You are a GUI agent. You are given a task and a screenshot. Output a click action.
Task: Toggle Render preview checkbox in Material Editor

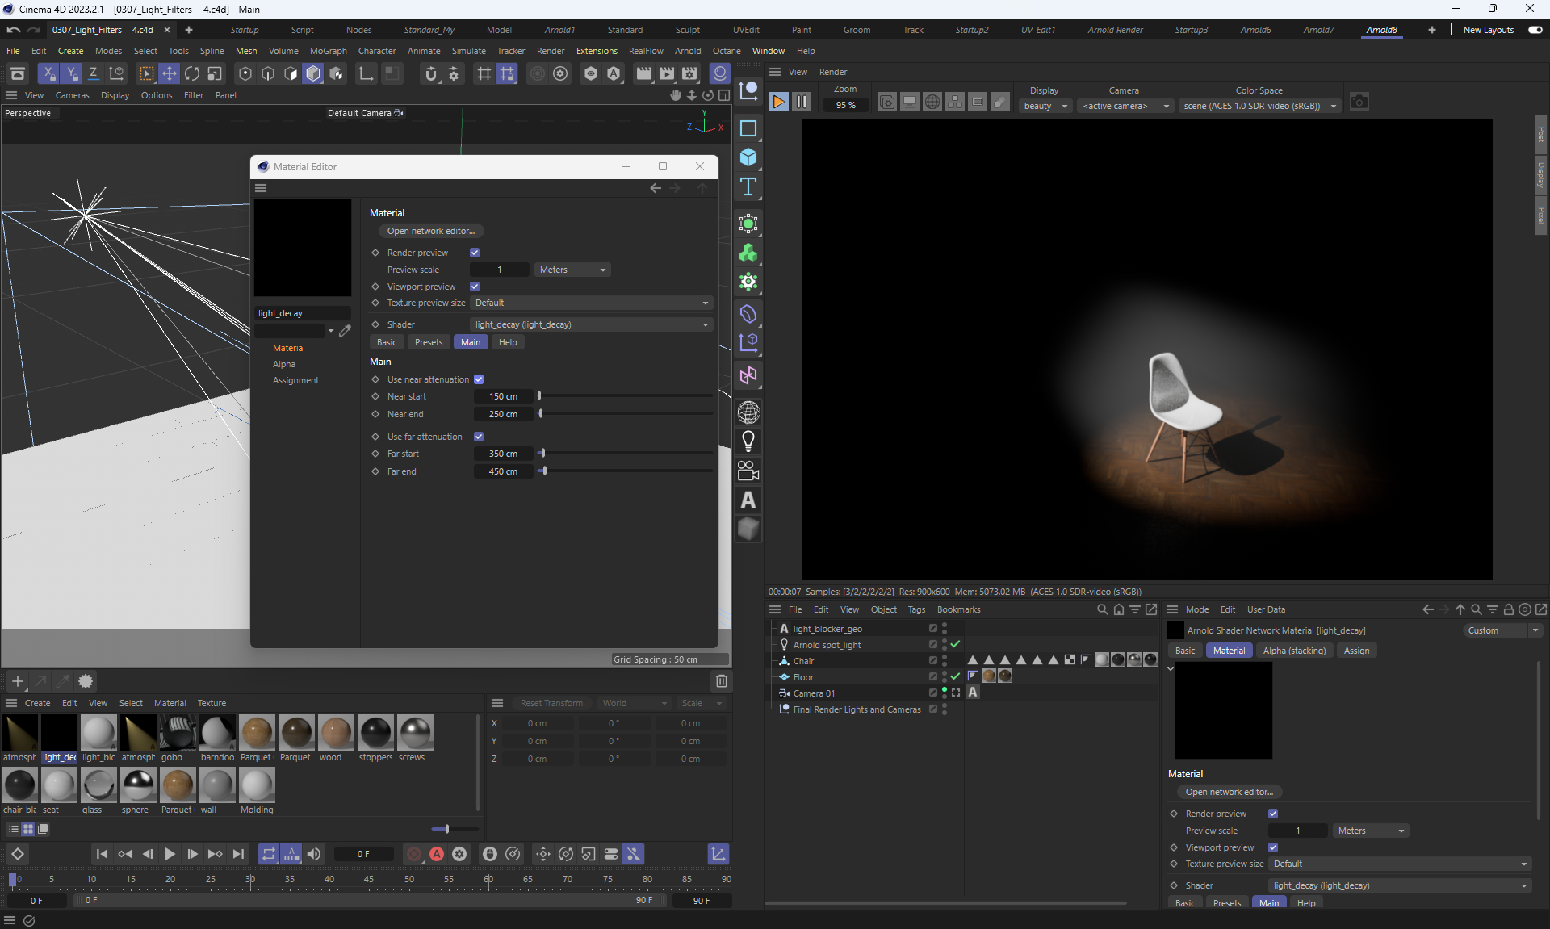[475, 253]
